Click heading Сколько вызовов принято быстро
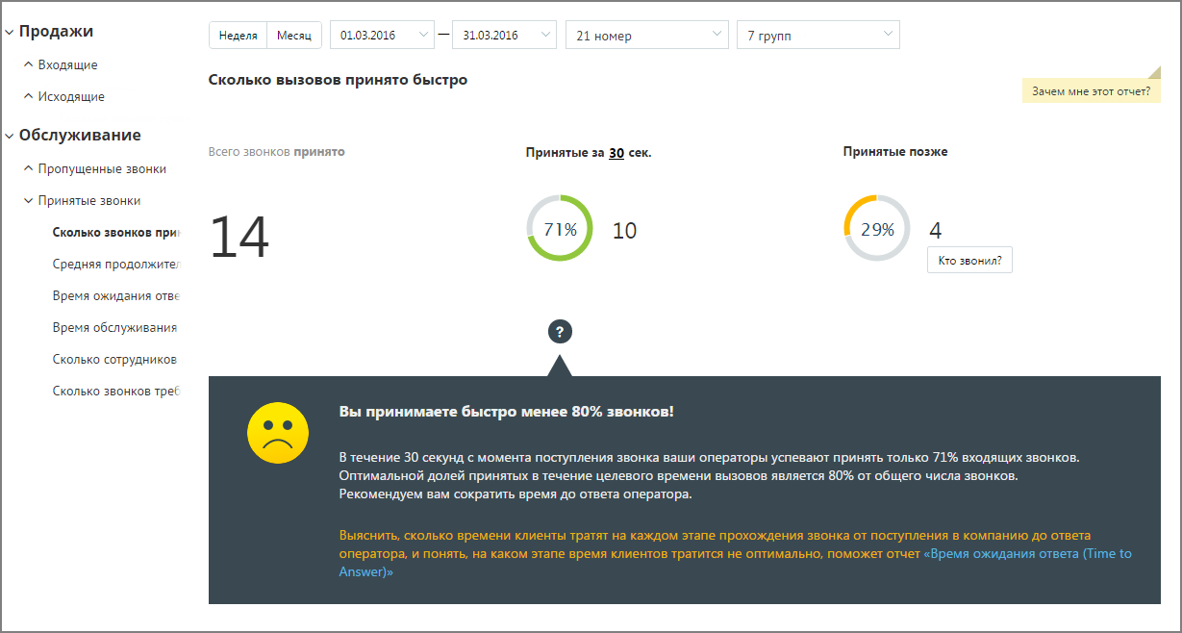The width and height of the screenshot is (1182, 633). [x=338, y=80]
